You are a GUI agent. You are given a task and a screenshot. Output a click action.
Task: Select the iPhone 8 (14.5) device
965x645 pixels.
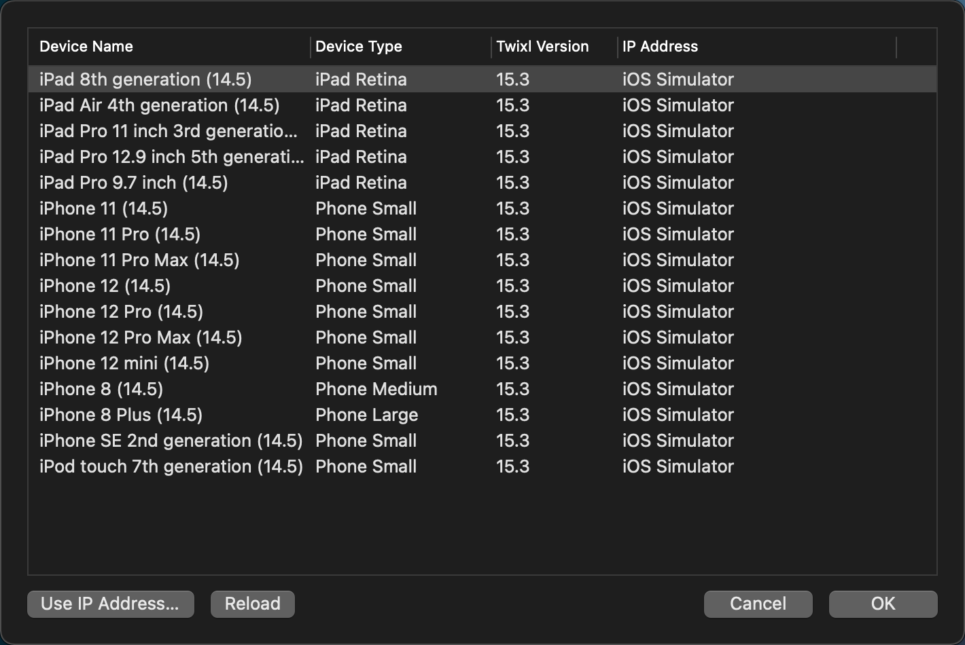coord(482,389)
